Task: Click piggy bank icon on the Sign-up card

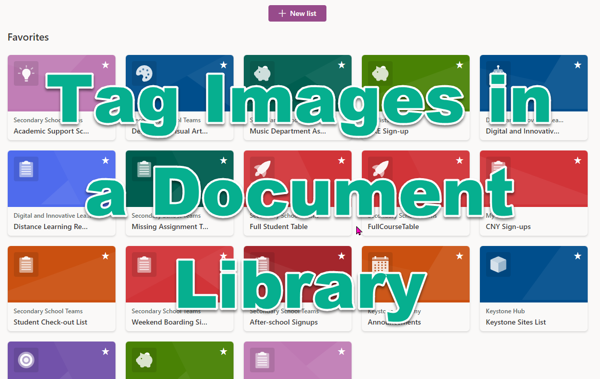Action: pyautogui.click(x=380, y=73)
